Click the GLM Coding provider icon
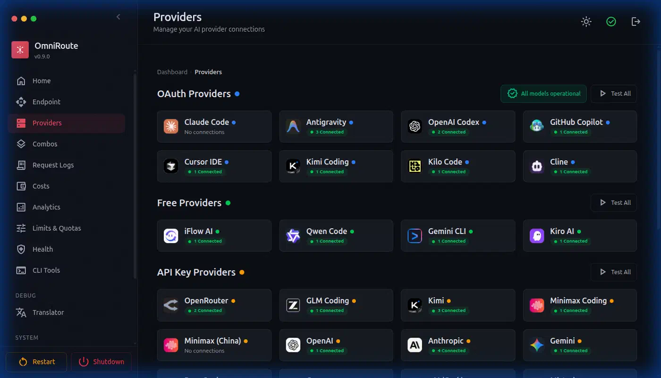This screenshot has width=661, height=378. point(293,305)
